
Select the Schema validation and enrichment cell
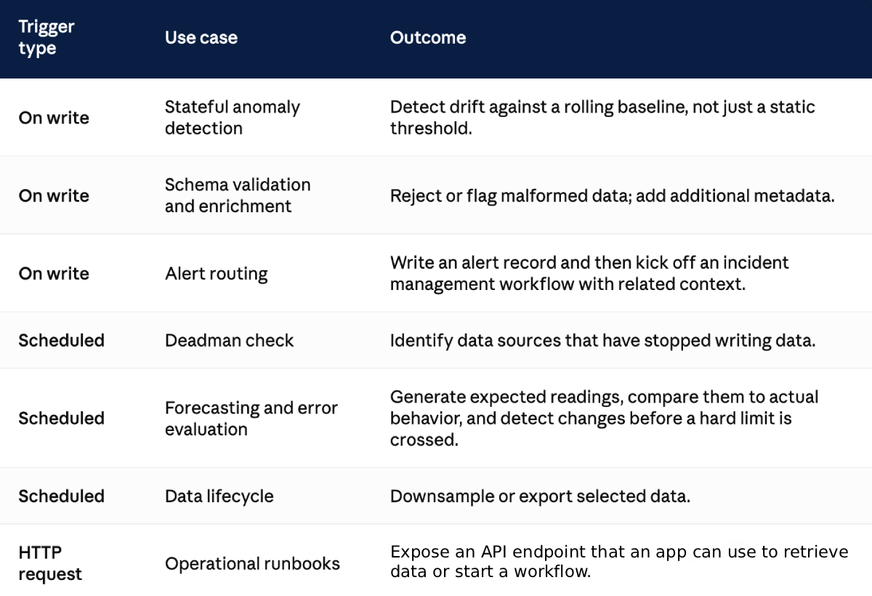pyautogui.click(x=238, y=196)
